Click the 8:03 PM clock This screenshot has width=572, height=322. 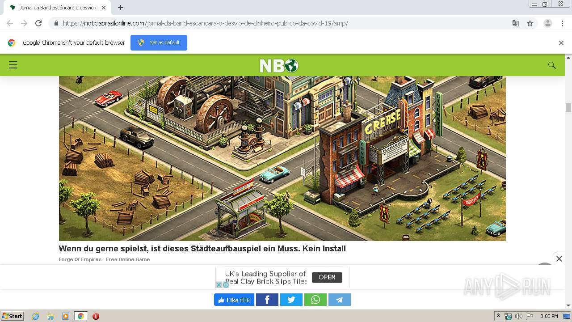click(549, 316)
